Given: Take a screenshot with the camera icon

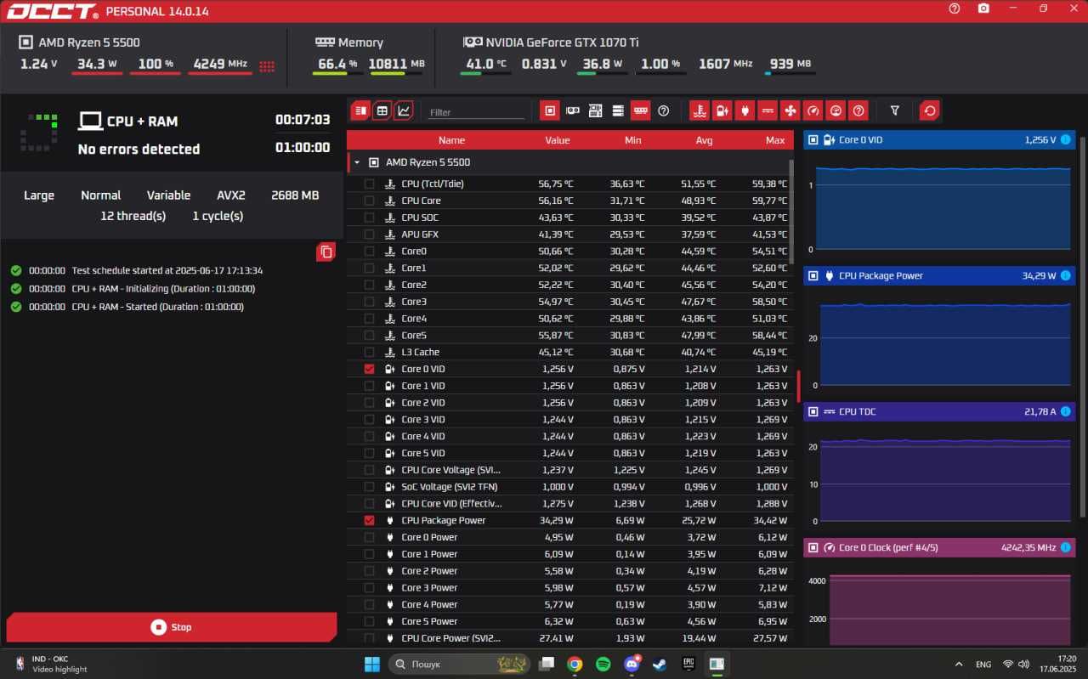Looking at the screenshot, I should coord(983,8).
